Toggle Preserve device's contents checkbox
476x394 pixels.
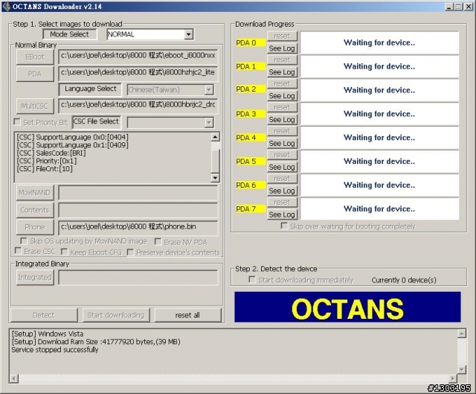pyautogui.click(x=130, y=252)
